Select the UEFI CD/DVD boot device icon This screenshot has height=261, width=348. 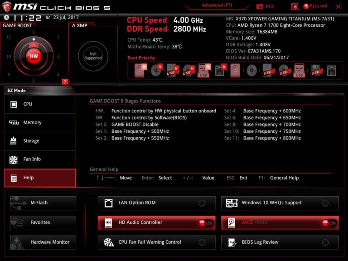[156, 70]
